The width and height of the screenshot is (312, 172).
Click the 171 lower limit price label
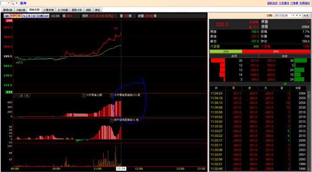(9, 92)
